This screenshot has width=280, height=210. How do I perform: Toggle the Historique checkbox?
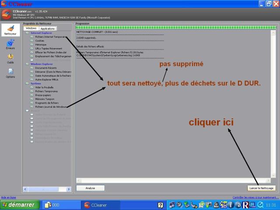point(32,45)
